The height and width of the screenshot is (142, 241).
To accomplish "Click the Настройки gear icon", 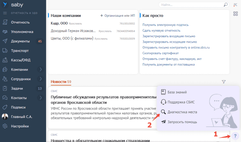I will click(5, 126).
